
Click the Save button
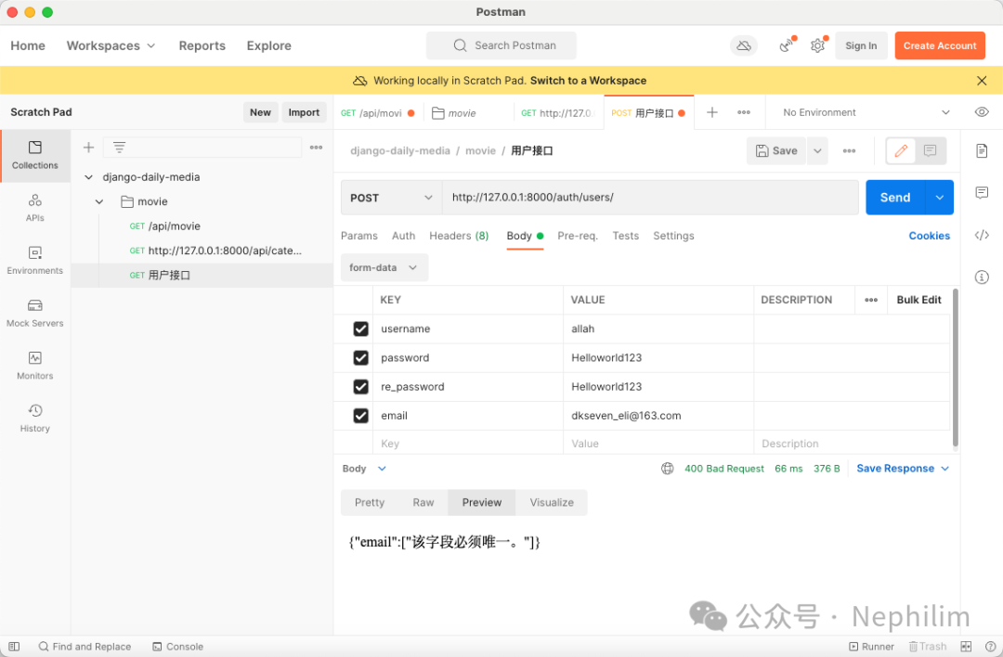[x=776, y=151]
